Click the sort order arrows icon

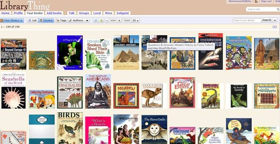(96, 21)
